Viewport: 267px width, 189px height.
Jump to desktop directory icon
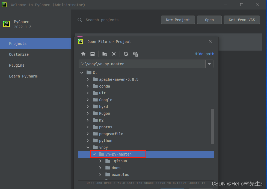[x=93, y=54]
